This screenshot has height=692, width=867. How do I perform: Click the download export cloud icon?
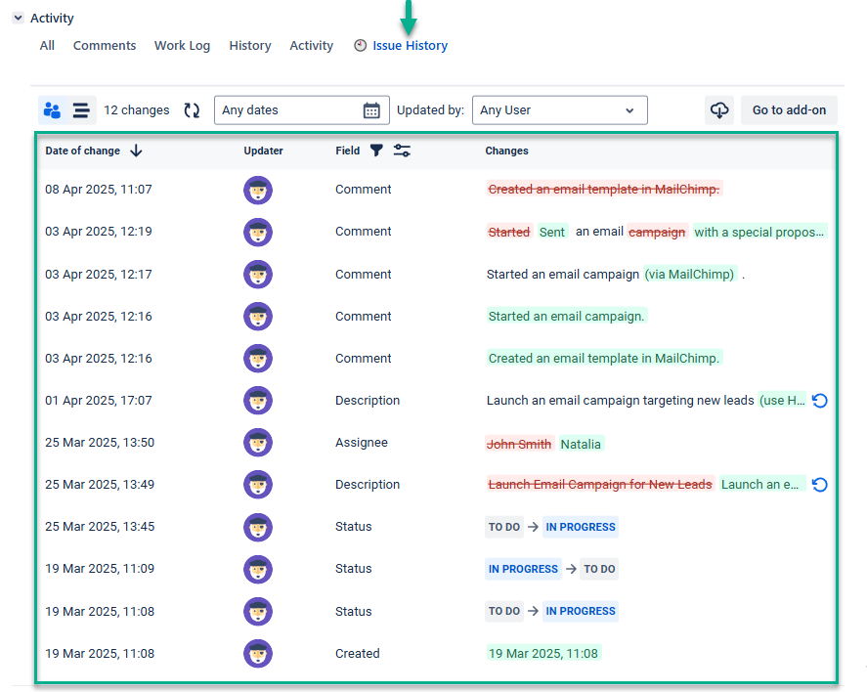click(x=718, y=110)
